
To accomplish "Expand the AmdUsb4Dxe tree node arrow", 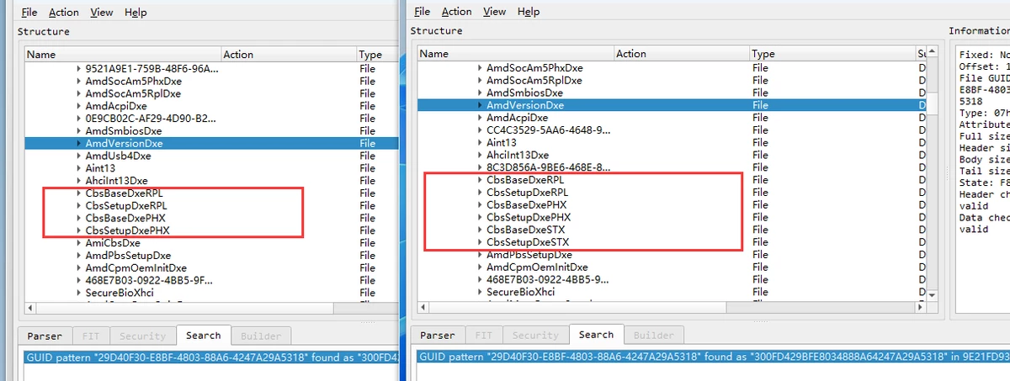I will coord(79,156).
